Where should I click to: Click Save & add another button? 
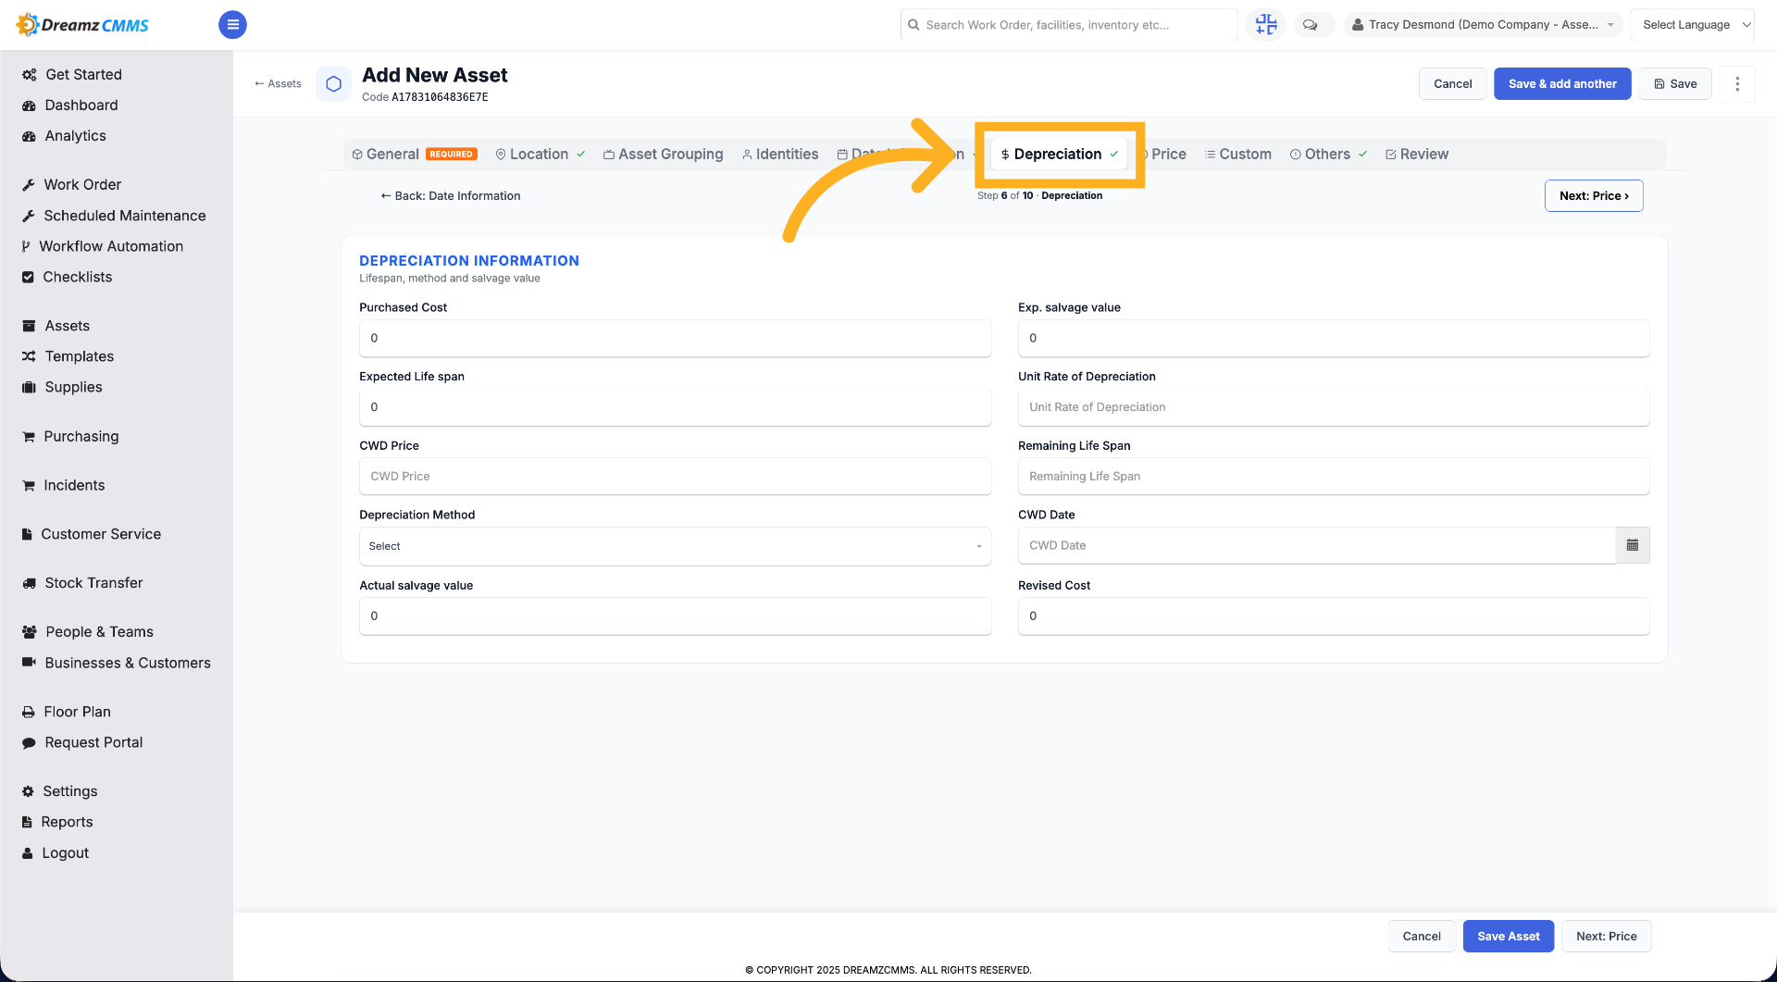pos(1562,84)
